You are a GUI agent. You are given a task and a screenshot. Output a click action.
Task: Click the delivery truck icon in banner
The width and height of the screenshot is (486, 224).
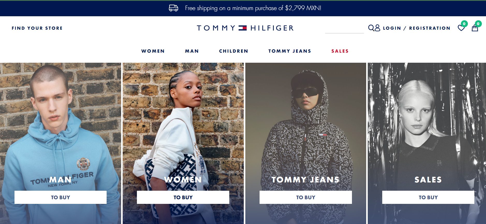[x=173, y=8]
